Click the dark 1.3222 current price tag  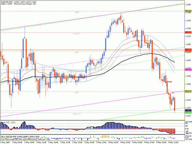(188, 110)
